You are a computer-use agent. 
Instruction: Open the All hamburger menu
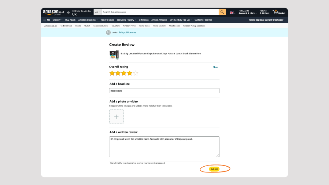pos(46,20)
